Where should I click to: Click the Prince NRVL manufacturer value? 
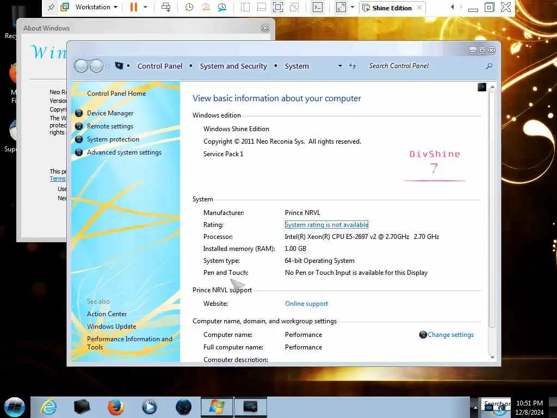coord(302,213)
